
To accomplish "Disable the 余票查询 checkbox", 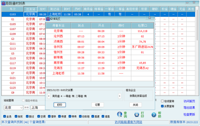I will coord(162,106).
